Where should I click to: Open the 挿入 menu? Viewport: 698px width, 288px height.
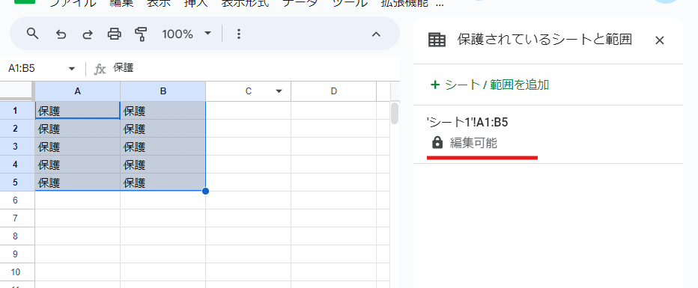196,3
